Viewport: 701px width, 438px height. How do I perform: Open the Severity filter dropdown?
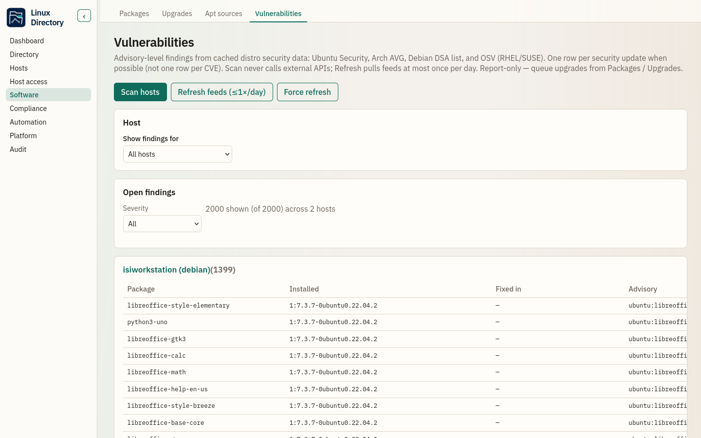(162, 224)
